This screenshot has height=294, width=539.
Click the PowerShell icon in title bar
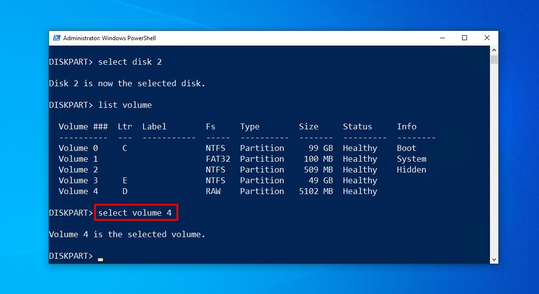coord(57,38)
